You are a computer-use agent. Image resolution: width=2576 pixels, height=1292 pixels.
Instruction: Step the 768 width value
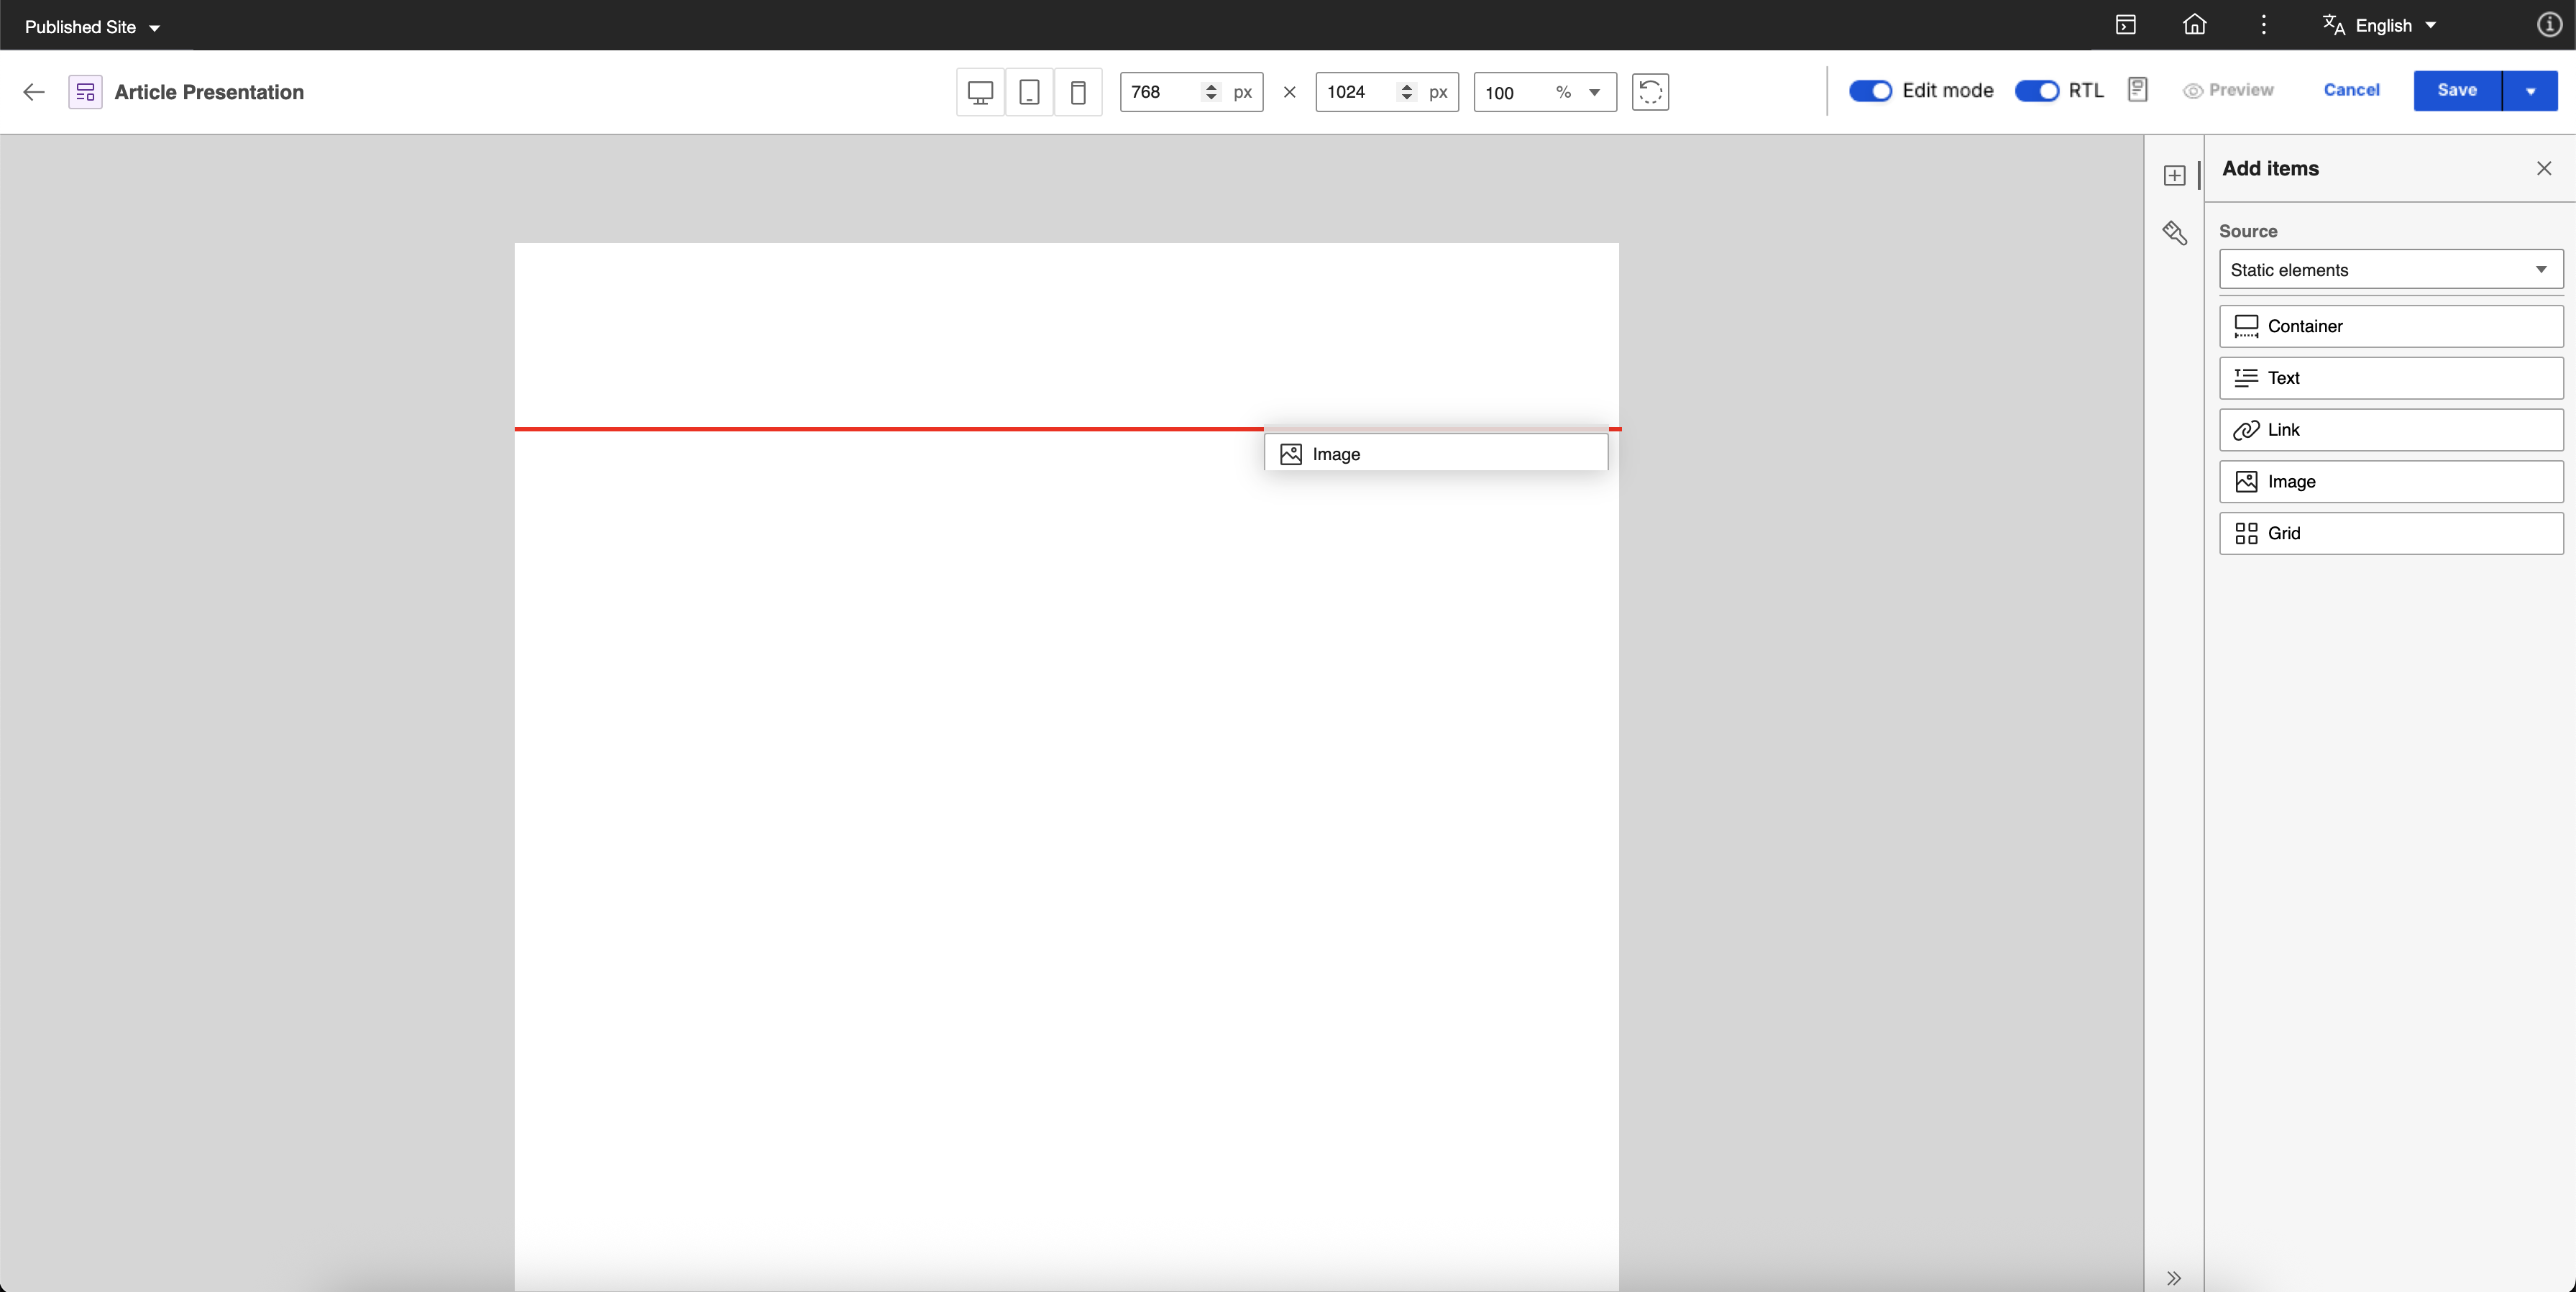pyautogui.click(x=1211, y=92)
